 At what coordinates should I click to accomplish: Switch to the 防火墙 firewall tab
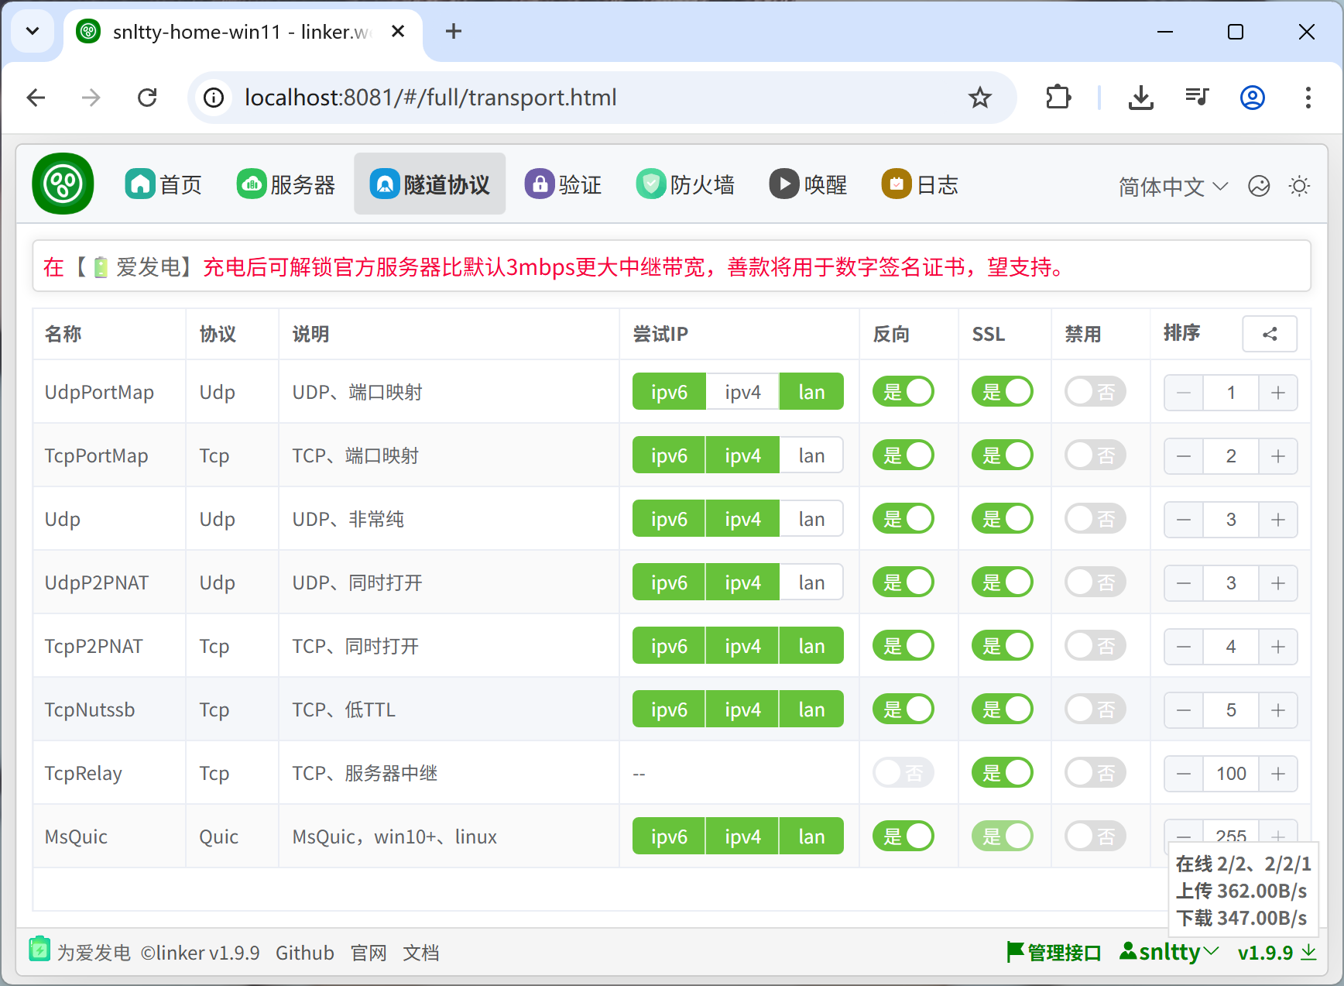point(685,184)
